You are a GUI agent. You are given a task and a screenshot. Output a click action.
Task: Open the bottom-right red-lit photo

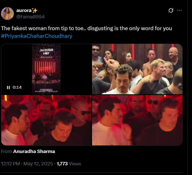(137, 120)
